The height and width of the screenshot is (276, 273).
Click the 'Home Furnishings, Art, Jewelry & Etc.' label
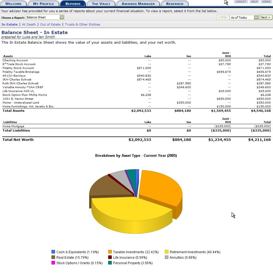(x=28, y=107)
